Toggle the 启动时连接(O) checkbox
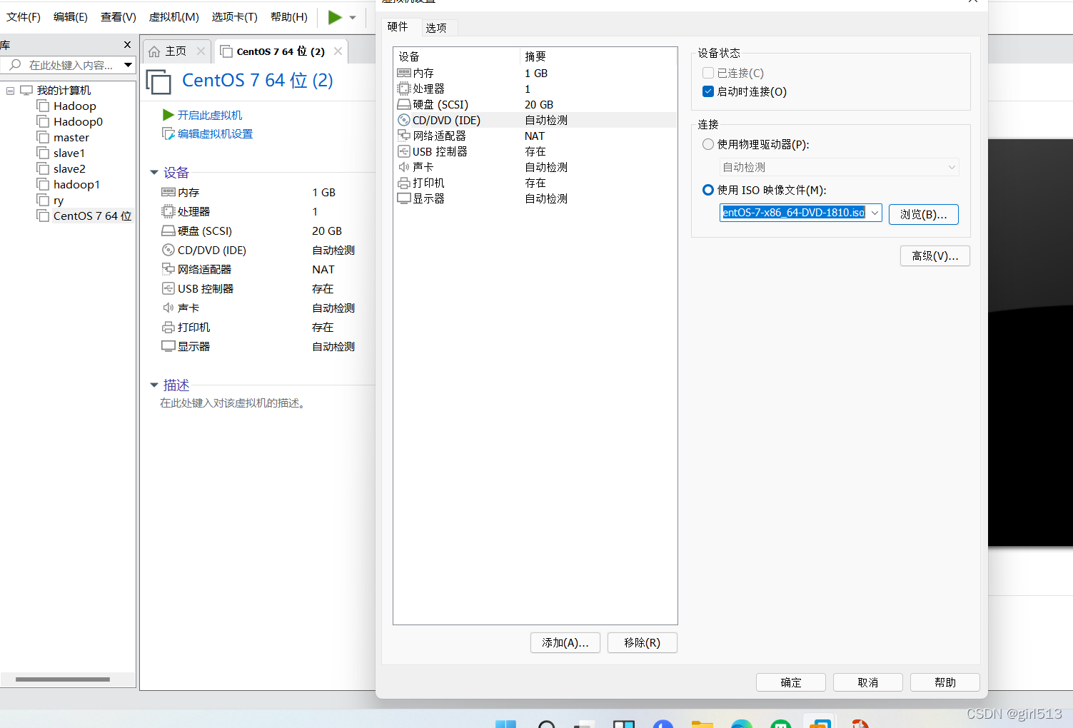Image resolution: width=1073 pixels, height=728 pixels. [708, 91]
